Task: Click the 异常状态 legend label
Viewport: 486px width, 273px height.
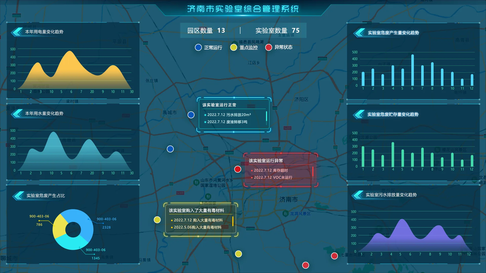Action: click(283, 47)
